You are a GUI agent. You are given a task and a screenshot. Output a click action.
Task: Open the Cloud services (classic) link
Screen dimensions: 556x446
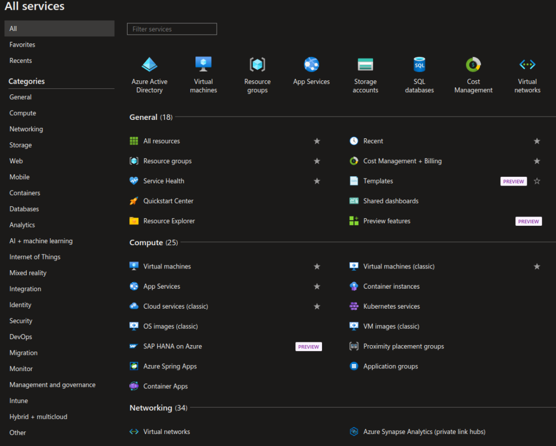pos(175,307)
